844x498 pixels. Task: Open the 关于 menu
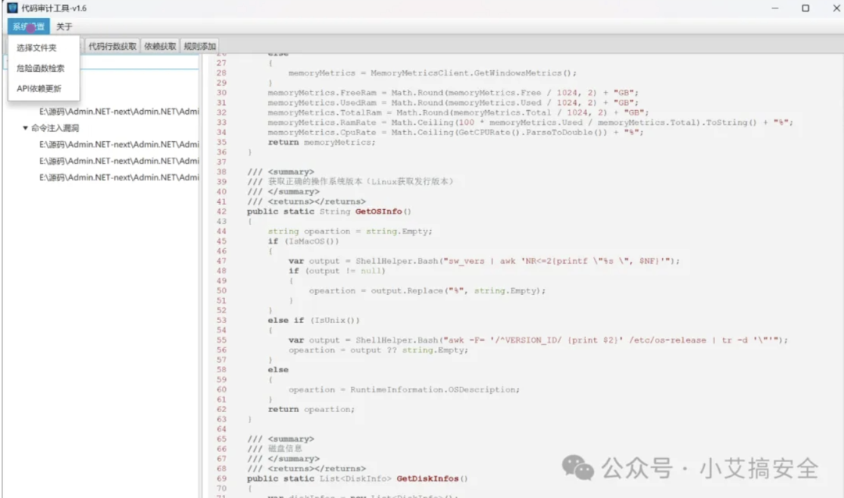click(64, 27)
